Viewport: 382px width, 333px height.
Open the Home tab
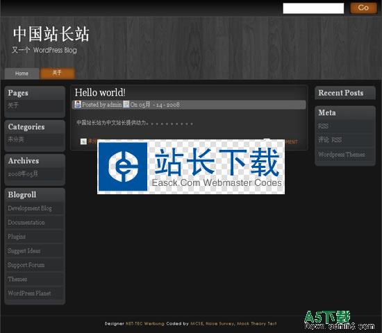[22, 74]
